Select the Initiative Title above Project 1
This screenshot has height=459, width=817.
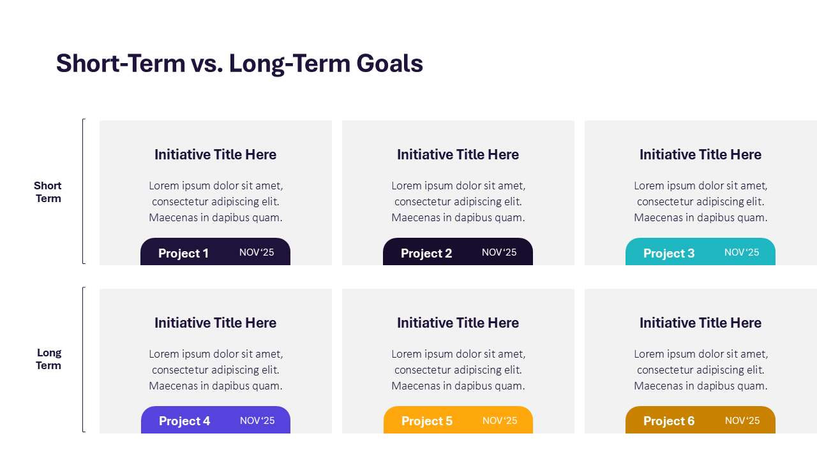pos(215,154)
